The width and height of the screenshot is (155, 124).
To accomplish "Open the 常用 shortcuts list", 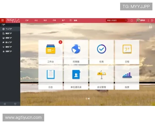I will pos(73,20).
